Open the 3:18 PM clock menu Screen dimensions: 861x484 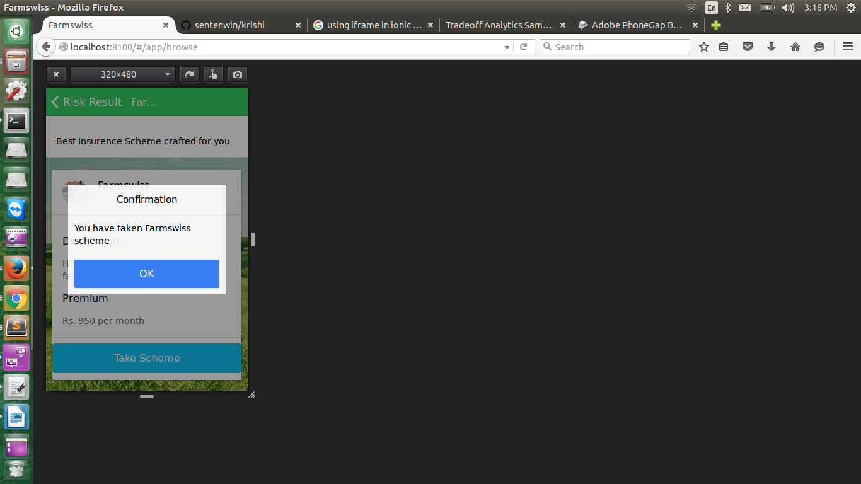pos(821,8)
